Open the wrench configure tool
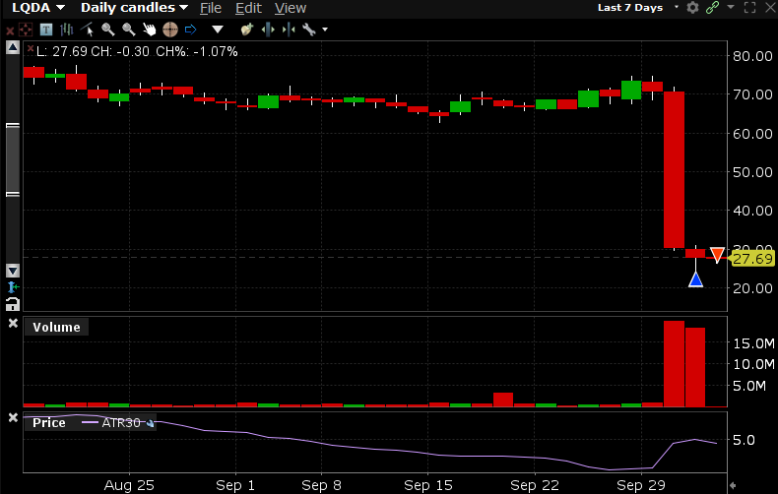The image size is (778, 494). [309, 30]
